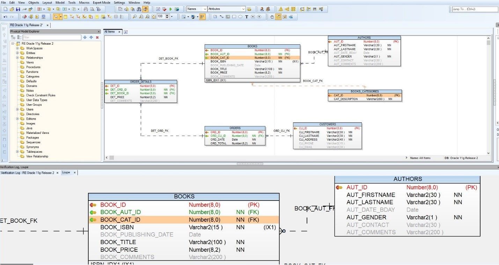The image size is (499, 265).
Task: Click the green Run arrow icon
Action: [x=170, y=9]
